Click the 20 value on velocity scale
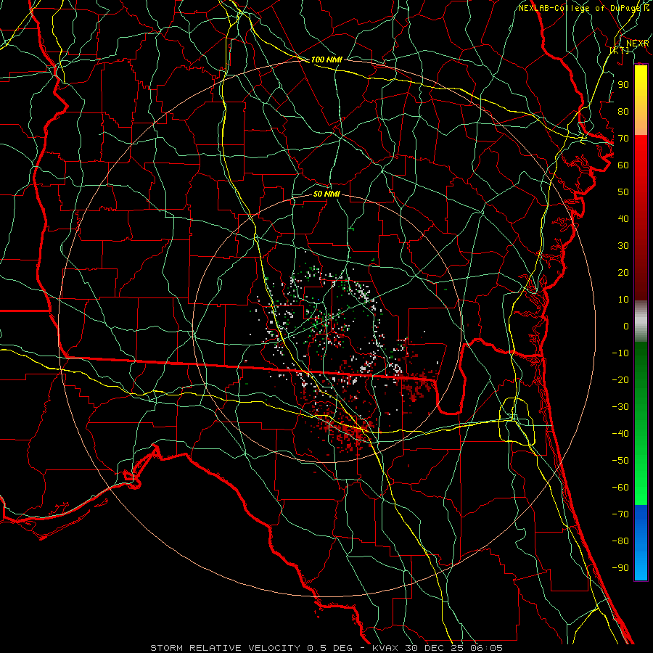653x653 pixels. [x=623, y=272]
